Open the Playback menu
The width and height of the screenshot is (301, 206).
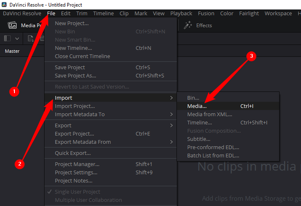181,14
